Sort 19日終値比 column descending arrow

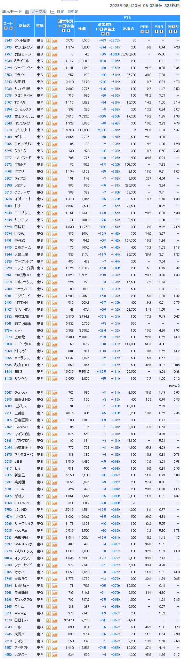(x=107, y=34)
